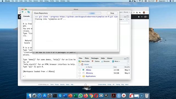Image resolution: width=176 pixels, height=99 pixels.
Task: Open the GitHub profile avatar dropdown
Action: click(x=146, y=17)
